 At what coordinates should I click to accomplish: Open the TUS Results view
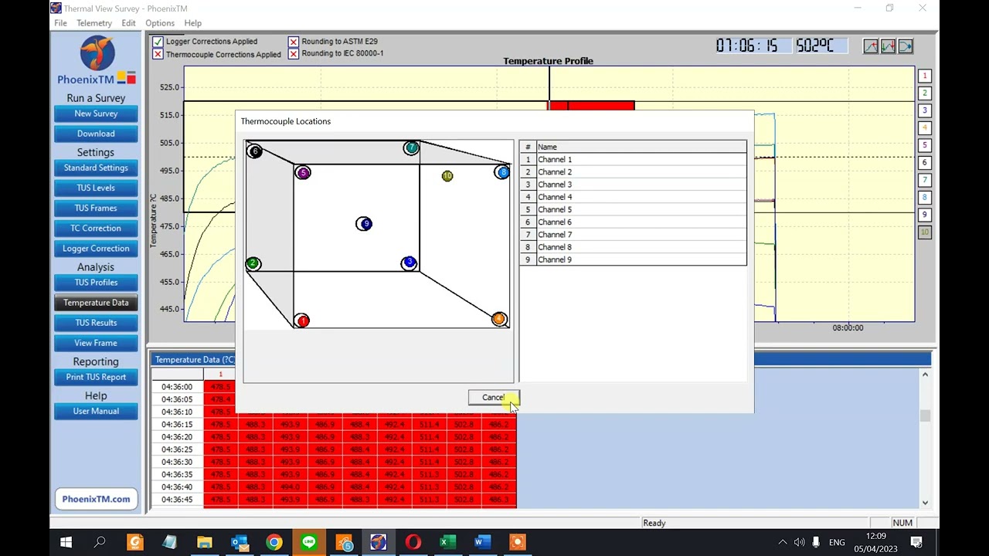coord(96,323)
